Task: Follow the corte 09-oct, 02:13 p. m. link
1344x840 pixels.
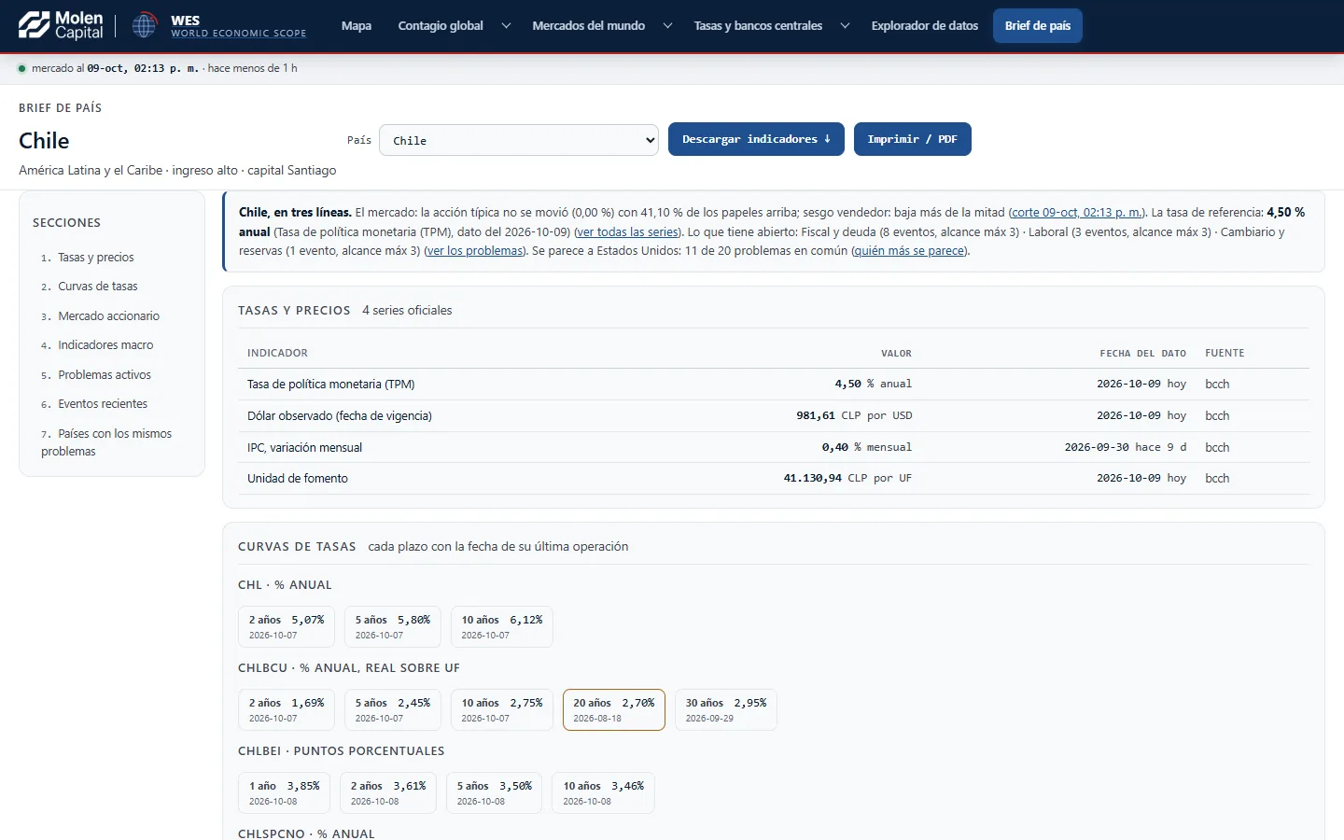Action: (1077, 213)
